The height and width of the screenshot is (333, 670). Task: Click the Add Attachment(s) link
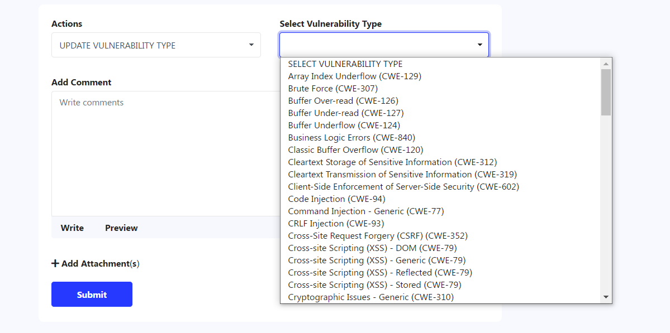click(x=96, y=263)
